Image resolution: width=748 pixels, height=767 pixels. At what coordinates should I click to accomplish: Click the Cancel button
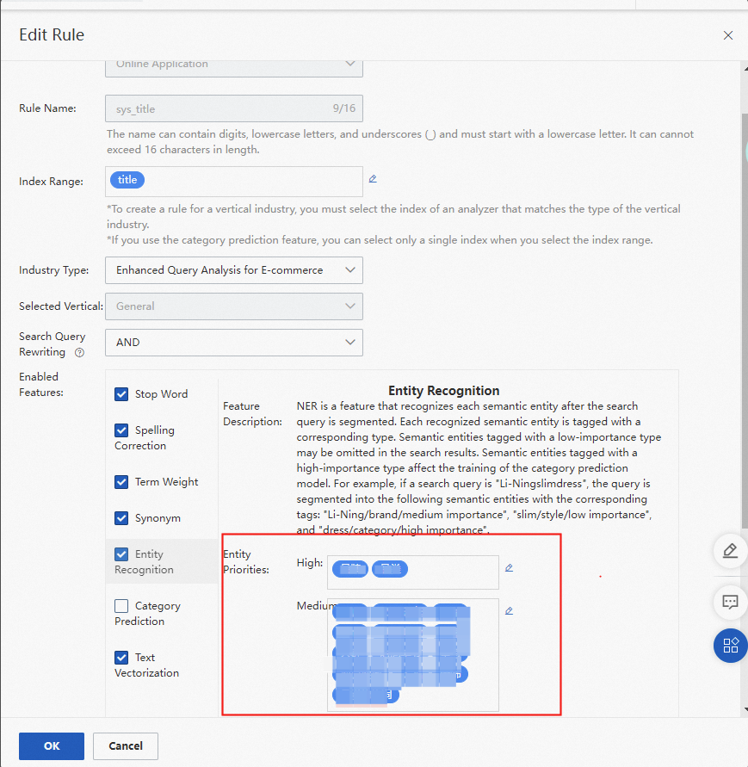[x=125, y=746]
